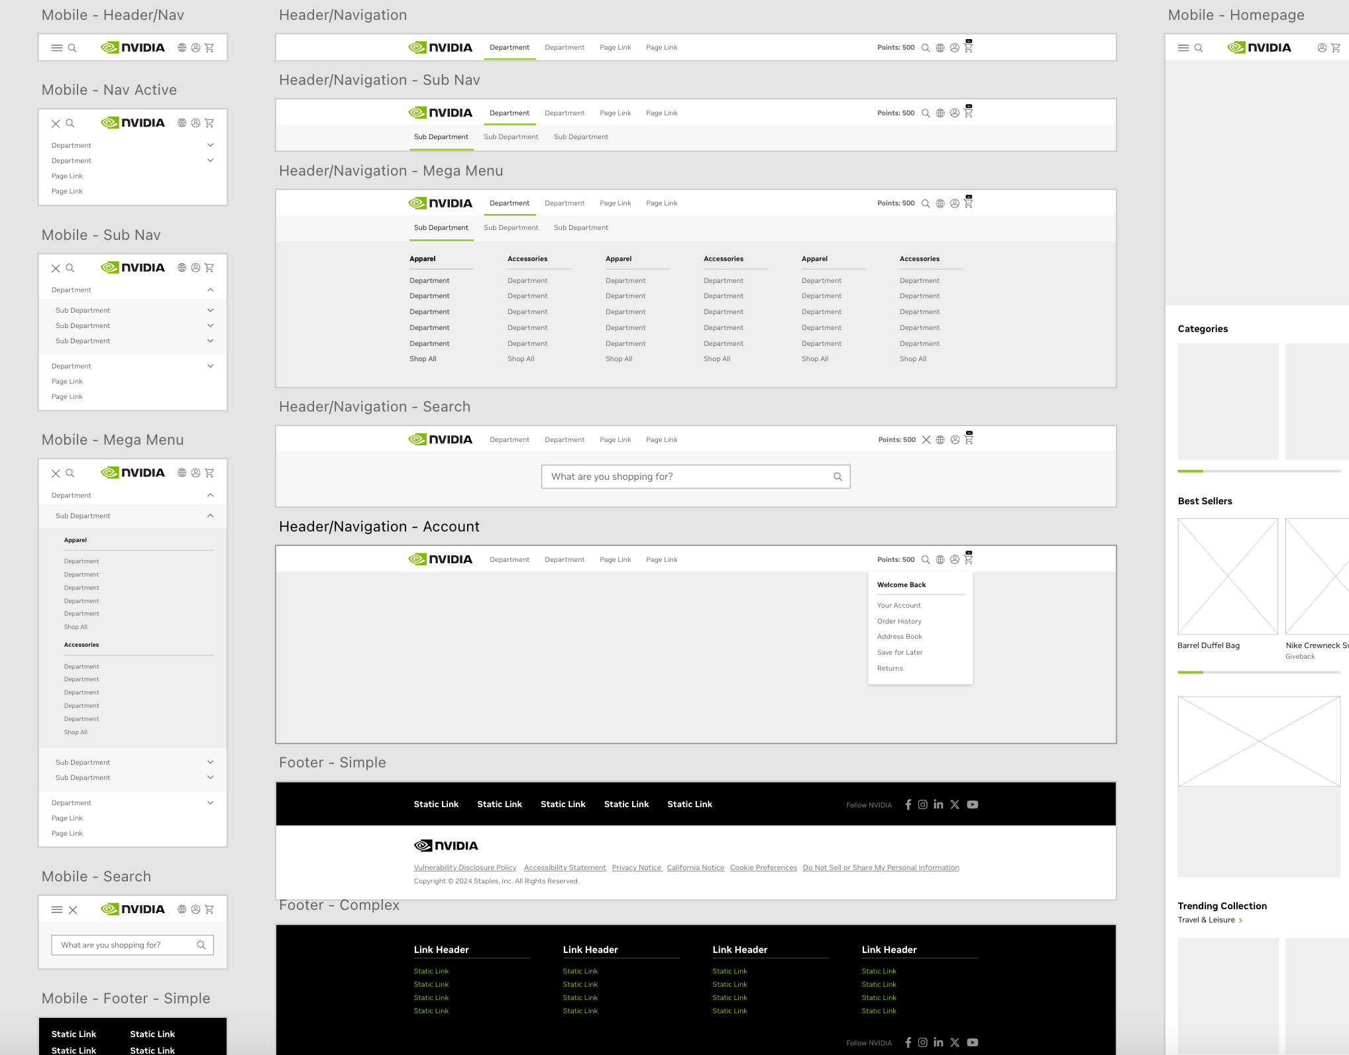Select Sub Department tab in Header Sub Nav

tap(441, 137)
